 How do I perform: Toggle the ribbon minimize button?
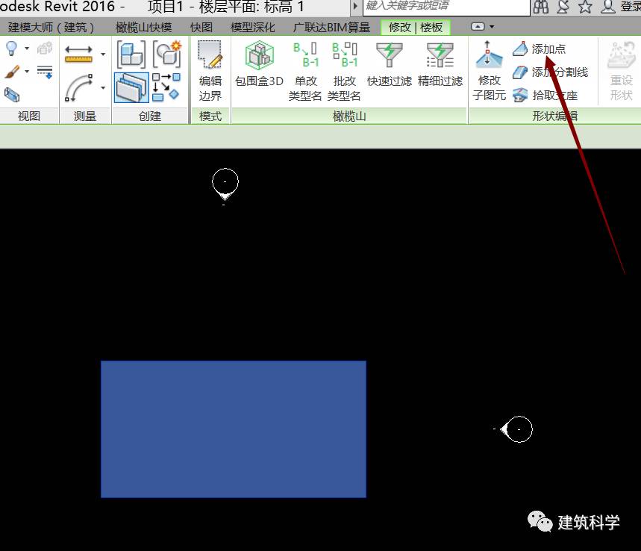coord(478,27)
